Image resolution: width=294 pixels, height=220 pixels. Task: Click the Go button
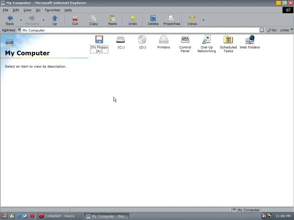click(272, 30)
